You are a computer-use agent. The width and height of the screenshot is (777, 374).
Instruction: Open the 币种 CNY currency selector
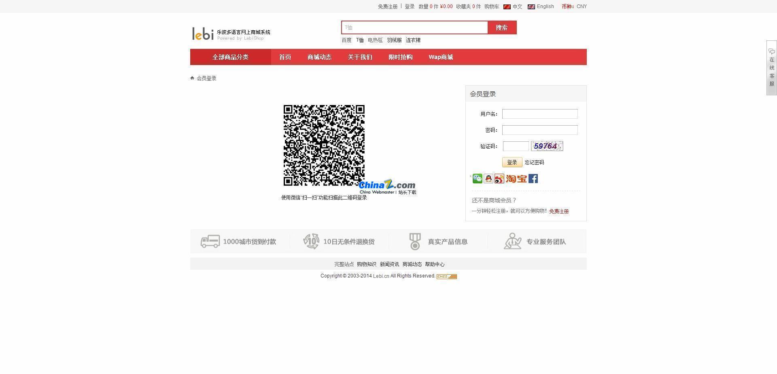coord(574,6)
